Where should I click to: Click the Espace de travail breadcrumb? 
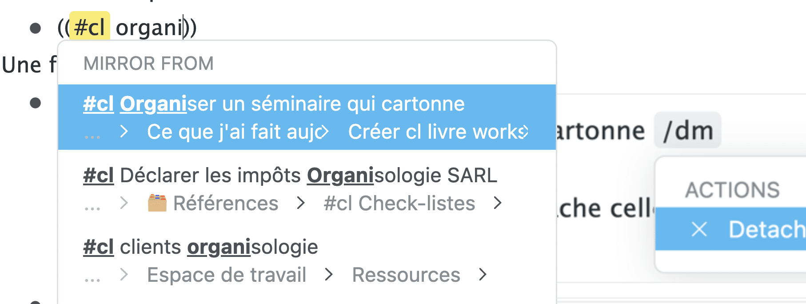pyautogui.click(x=227, y=275)
